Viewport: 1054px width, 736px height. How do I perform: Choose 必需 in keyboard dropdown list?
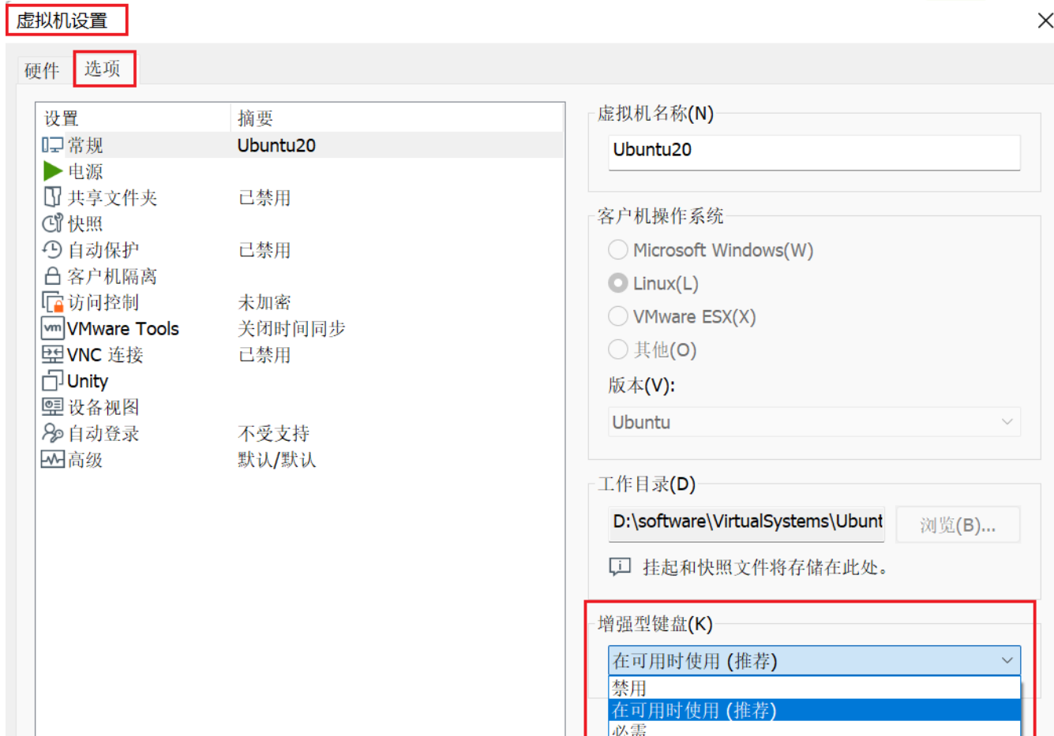pos(814,729)
